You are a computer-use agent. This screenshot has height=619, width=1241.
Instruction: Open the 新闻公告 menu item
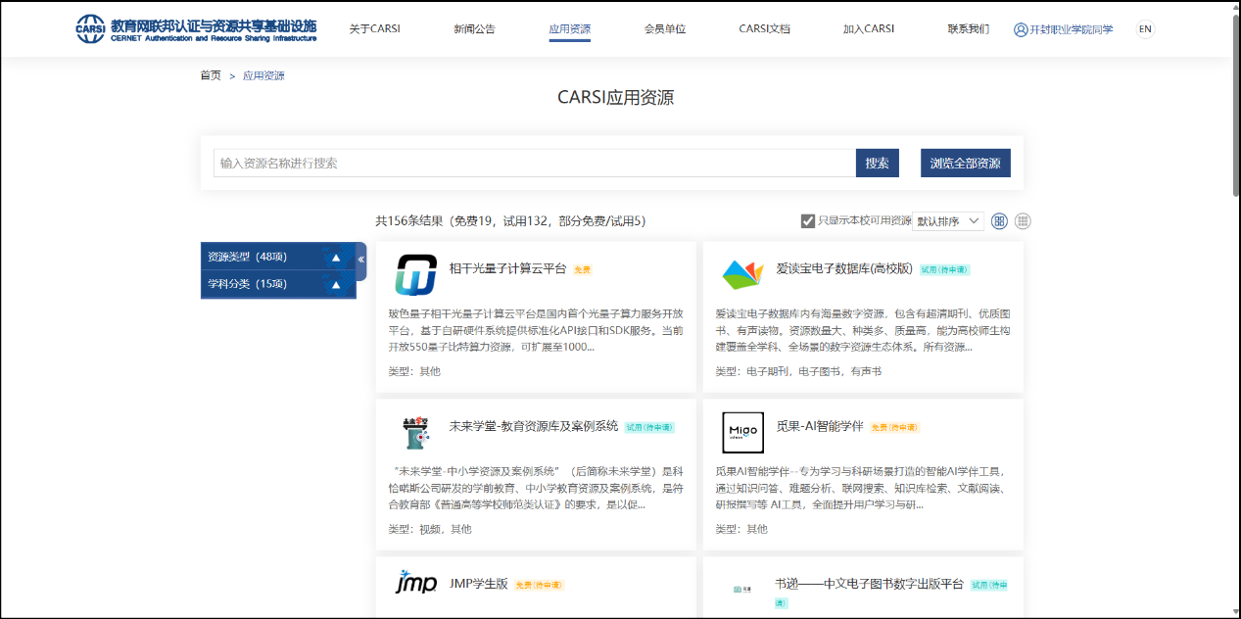click(474, 29)
